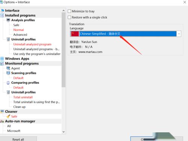188x141 pixels.
Task: Select Scanning profiles node
Action: click(24, 73)
